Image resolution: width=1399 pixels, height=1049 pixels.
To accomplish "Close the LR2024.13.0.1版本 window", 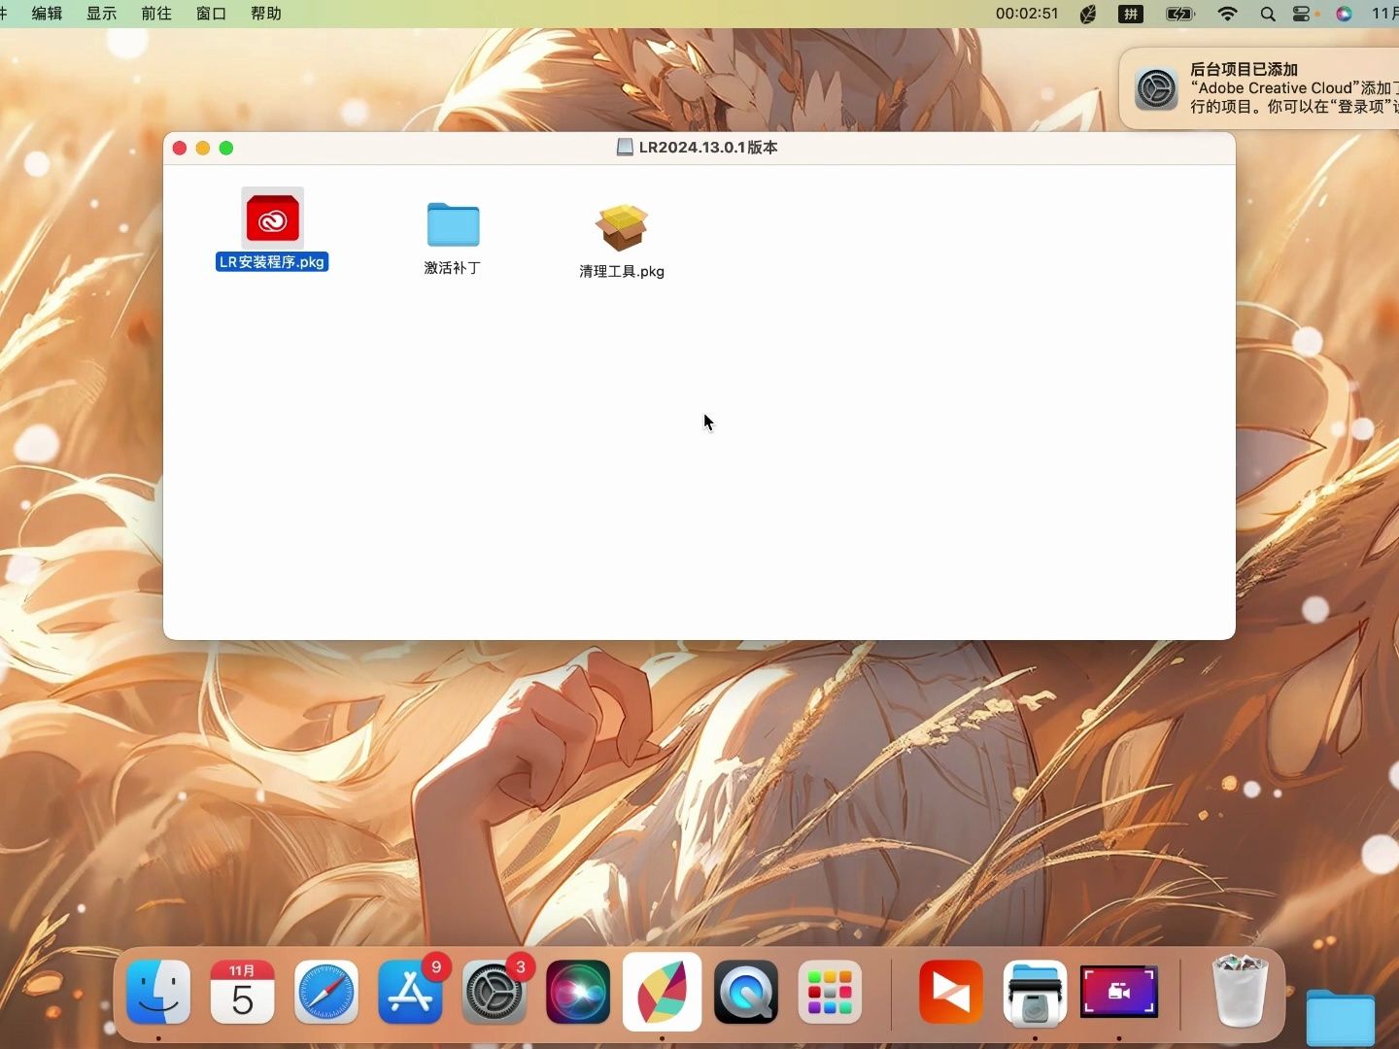I will click(x=180, y=148).
